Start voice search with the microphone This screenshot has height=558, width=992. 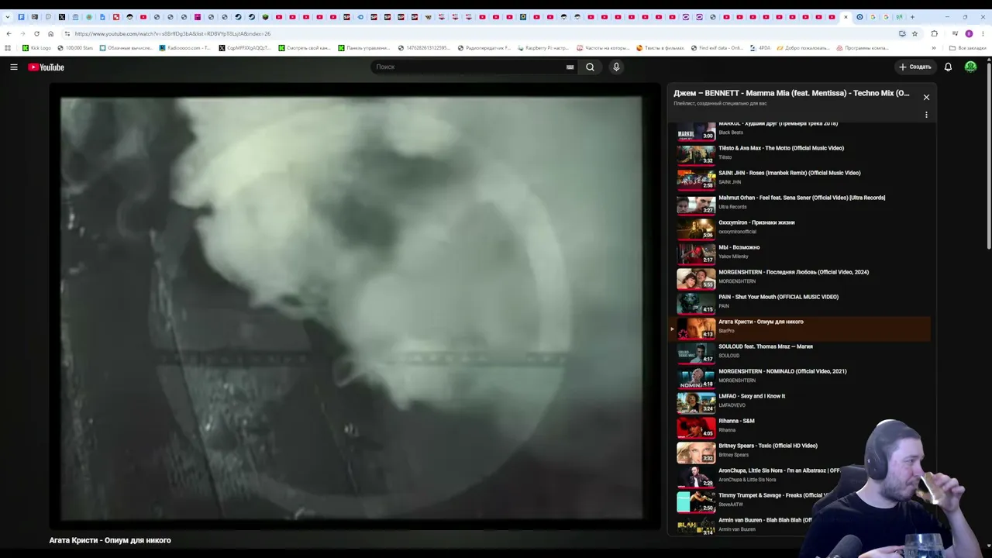tap(616, 67)
